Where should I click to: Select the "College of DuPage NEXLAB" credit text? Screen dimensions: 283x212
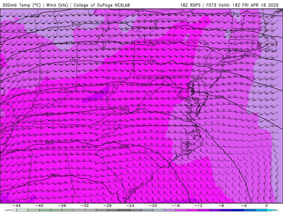pyautogui.click(x=102, y=5)
